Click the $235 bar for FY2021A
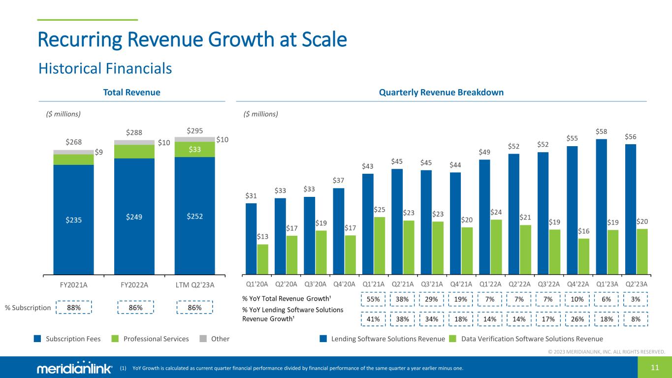672x378 pixels. pyautogui.click(x=73, y=220)
